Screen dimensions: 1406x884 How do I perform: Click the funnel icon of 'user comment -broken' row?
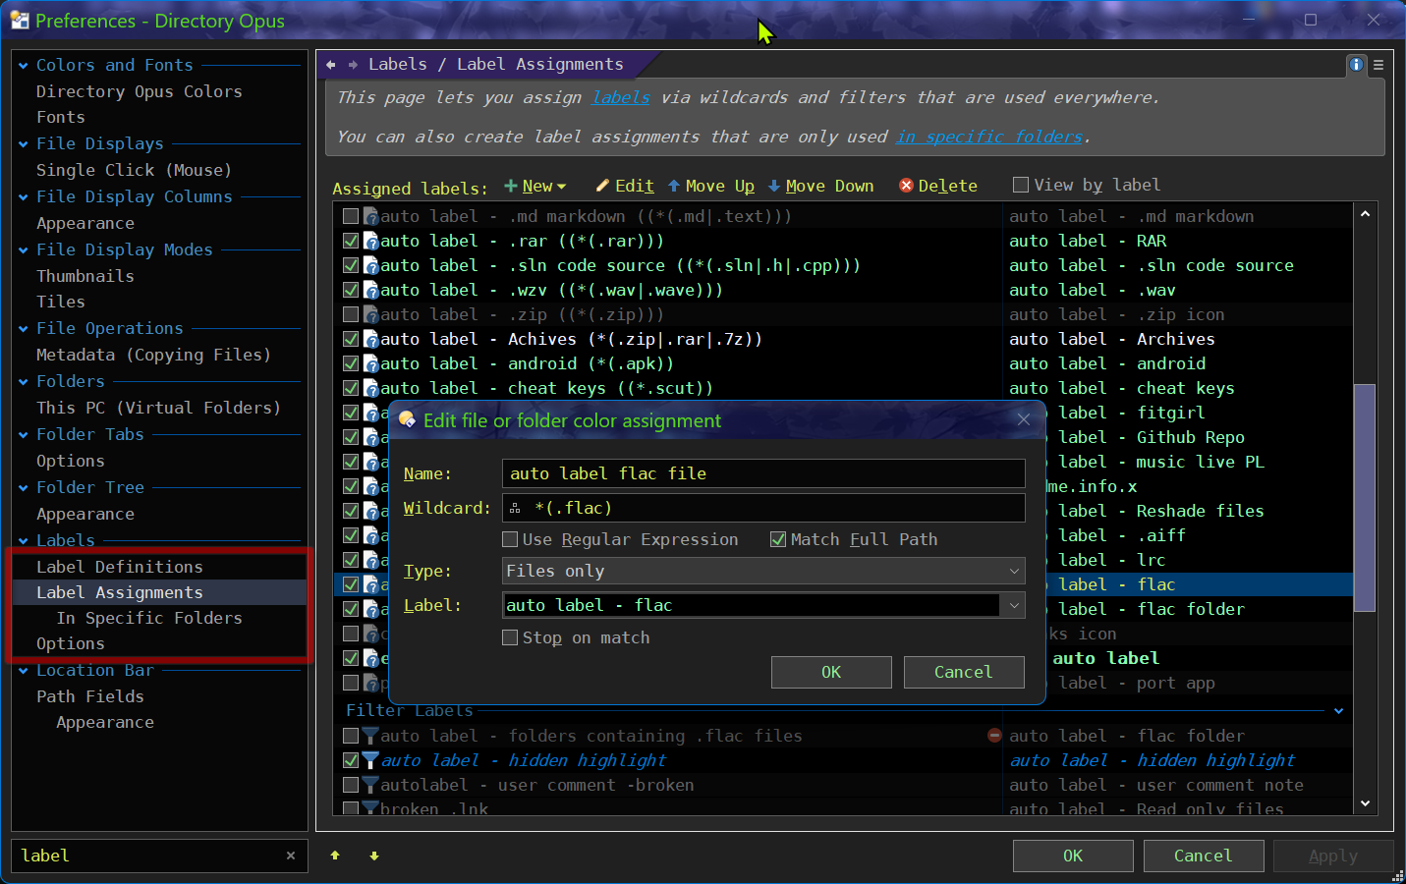(370, 785)
